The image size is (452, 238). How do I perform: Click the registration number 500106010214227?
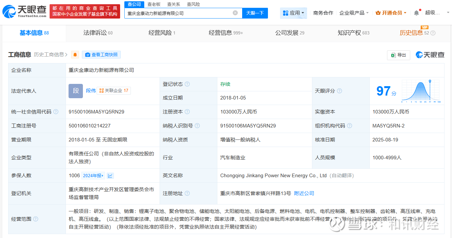(89, 126)
